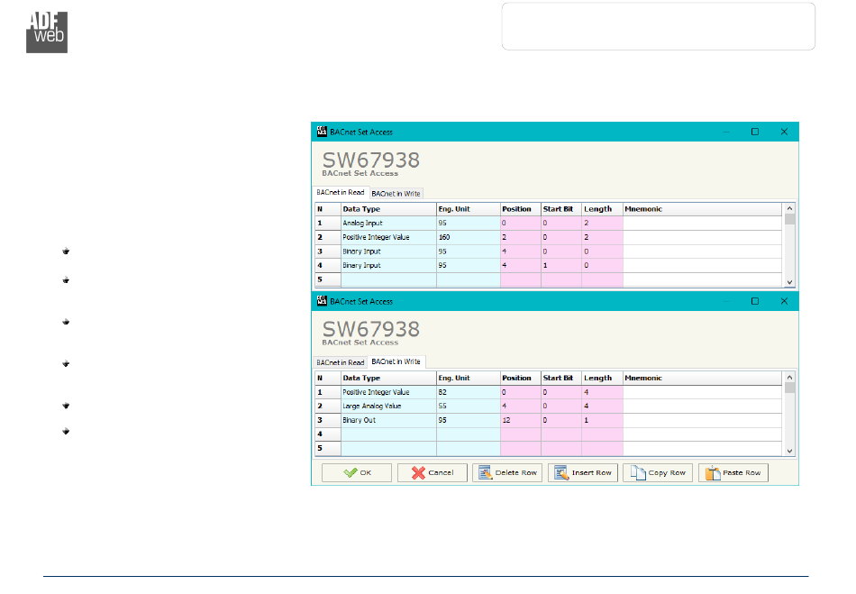This screenshot has width=856, height=594.
Task: Select 'Binary Input' cell in row 4
Action: tap(388, 265)
